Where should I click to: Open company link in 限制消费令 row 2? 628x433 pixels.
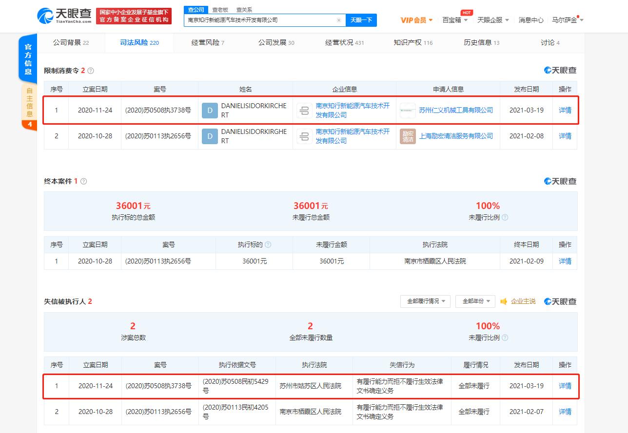(353, 136)
